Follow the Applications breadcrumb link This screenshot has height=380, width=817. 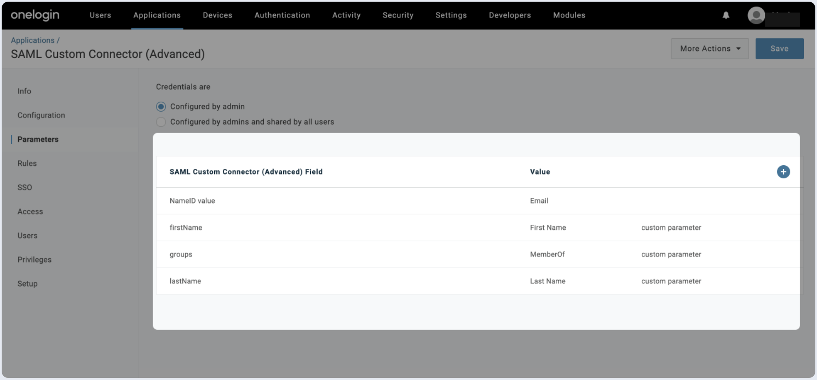[x=33, y=40]
